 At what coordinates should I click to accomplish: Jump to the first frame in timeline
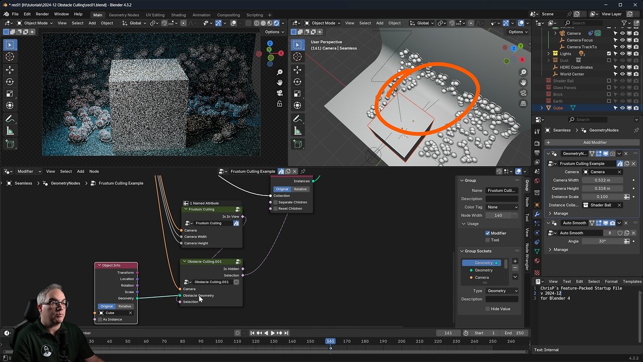[252, 333]
